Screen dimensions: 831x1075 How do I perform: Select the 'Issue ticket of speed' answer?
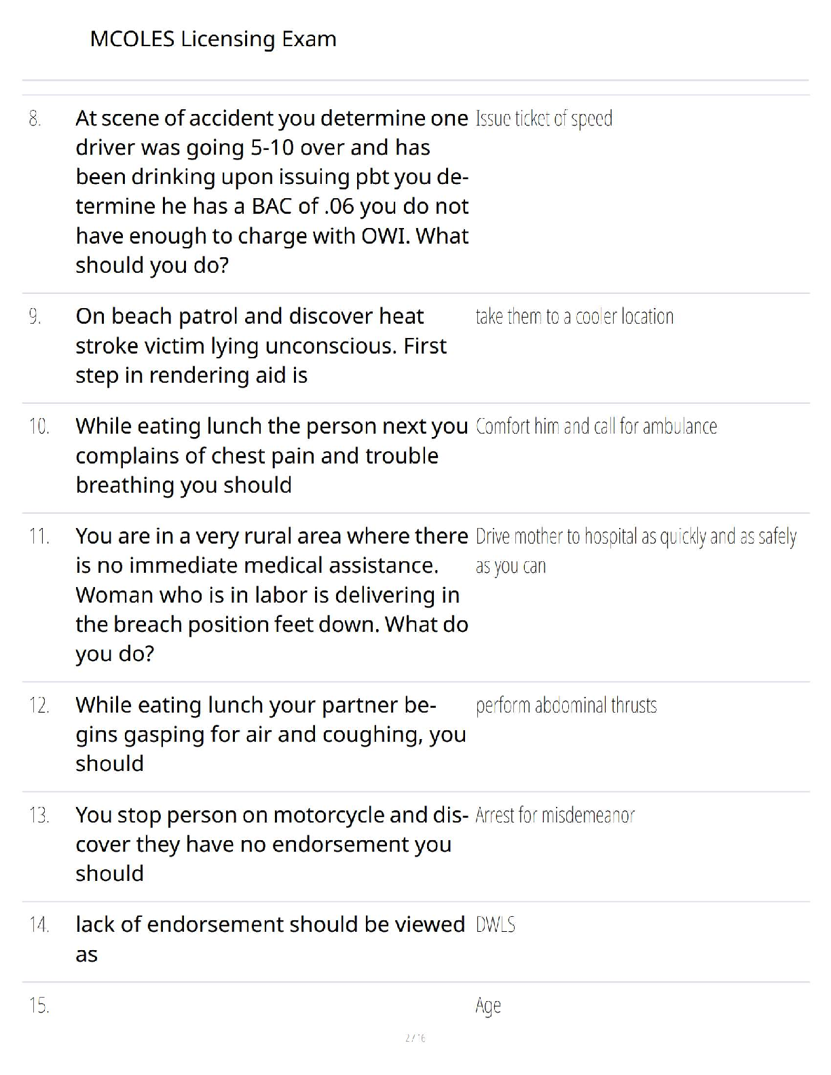tap(544, 119)
